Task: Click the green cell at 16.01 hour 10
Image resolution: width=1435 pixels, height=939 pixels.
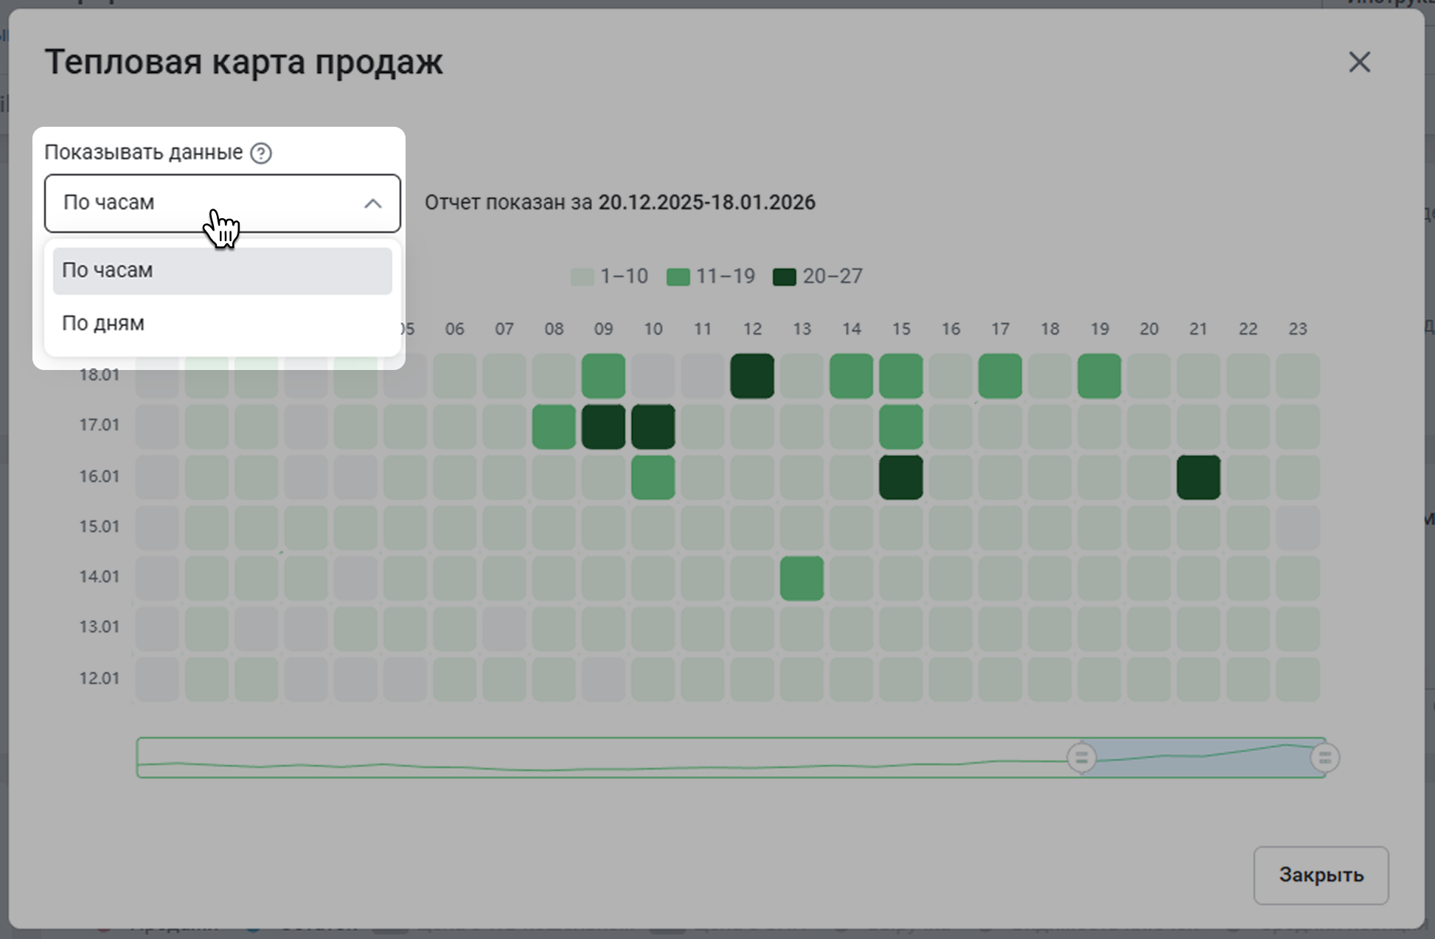Action: click(x=653, y=477)
